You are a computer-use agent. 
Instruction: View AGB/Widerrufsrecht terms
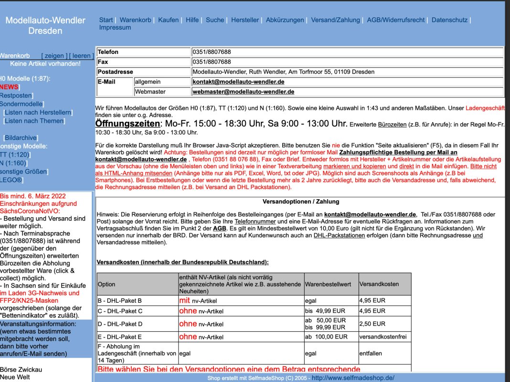coord(395,20)
